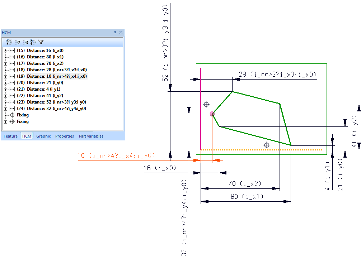
Task: Show tree up to level 3
Action: coord(25,42)
